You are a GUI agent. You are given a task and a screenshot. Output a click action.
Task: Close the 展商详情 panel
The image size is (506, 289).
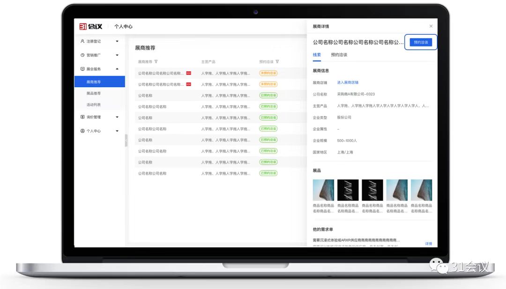[431, 26]
